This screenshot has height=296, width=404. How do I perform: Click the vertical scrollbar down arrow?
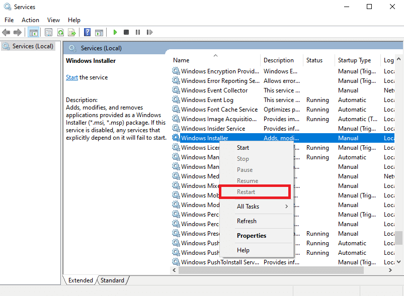(x=399, y=262)
